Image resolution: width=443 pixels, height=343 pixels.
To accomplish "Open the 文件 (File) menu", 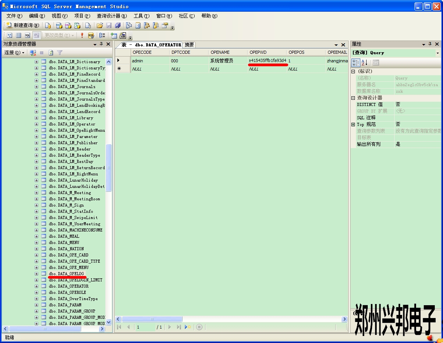I will (14, 16).
